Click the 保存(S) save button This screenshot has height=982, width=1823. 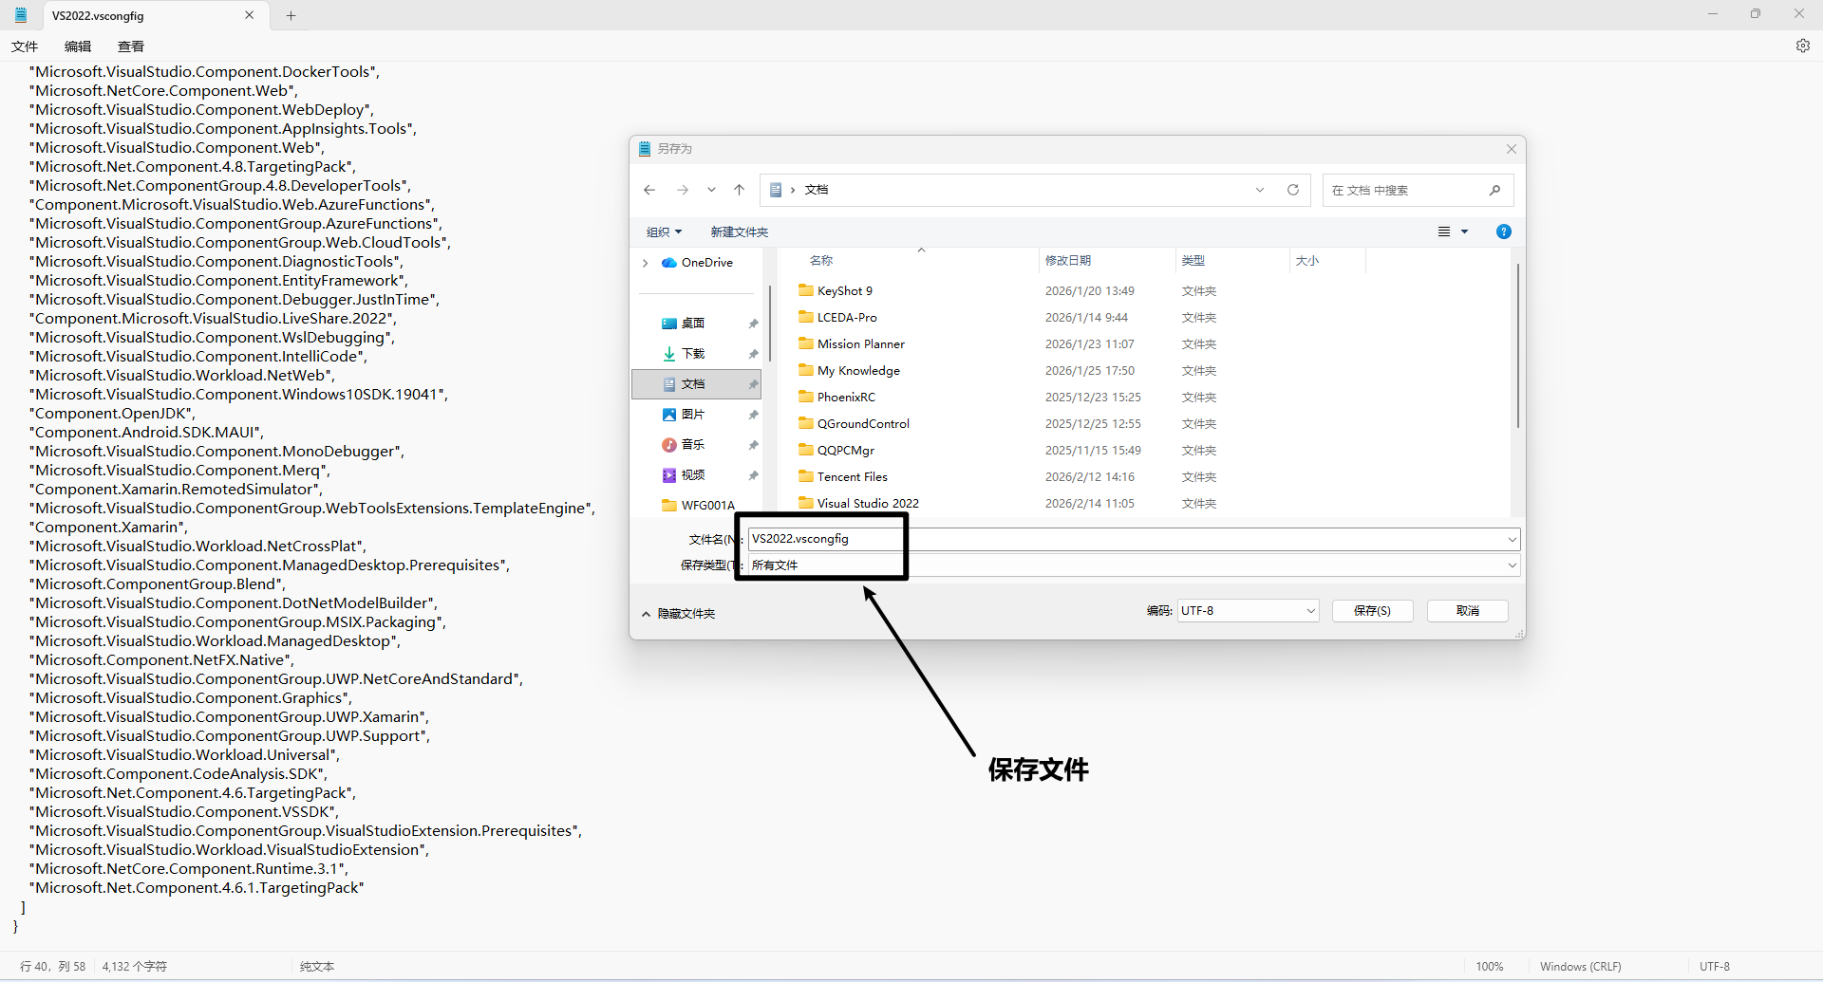pyautogui.click(x=1372, y=611)
